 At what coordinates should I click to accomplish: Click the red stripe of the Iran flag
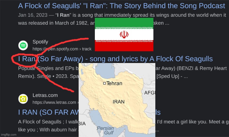124,47
